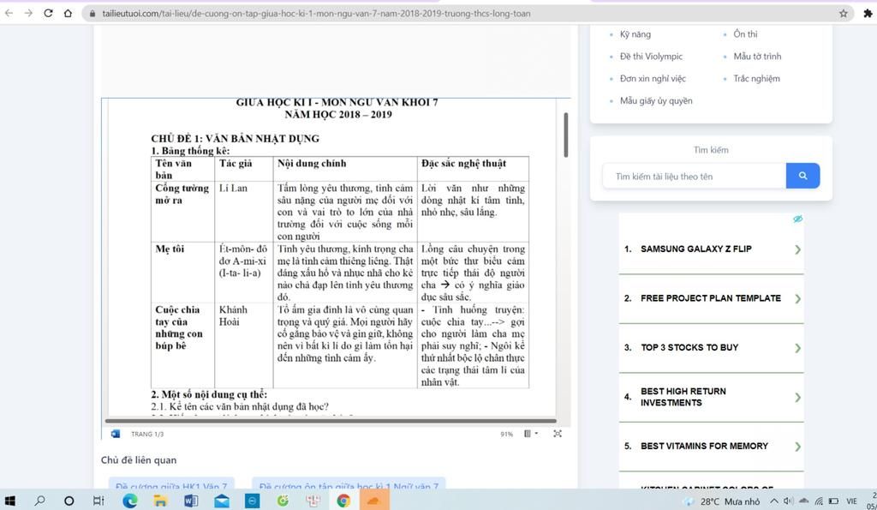Open the Mẫu tờ trình link
This screenshot has height=510, width=877.
coord(757,57)
